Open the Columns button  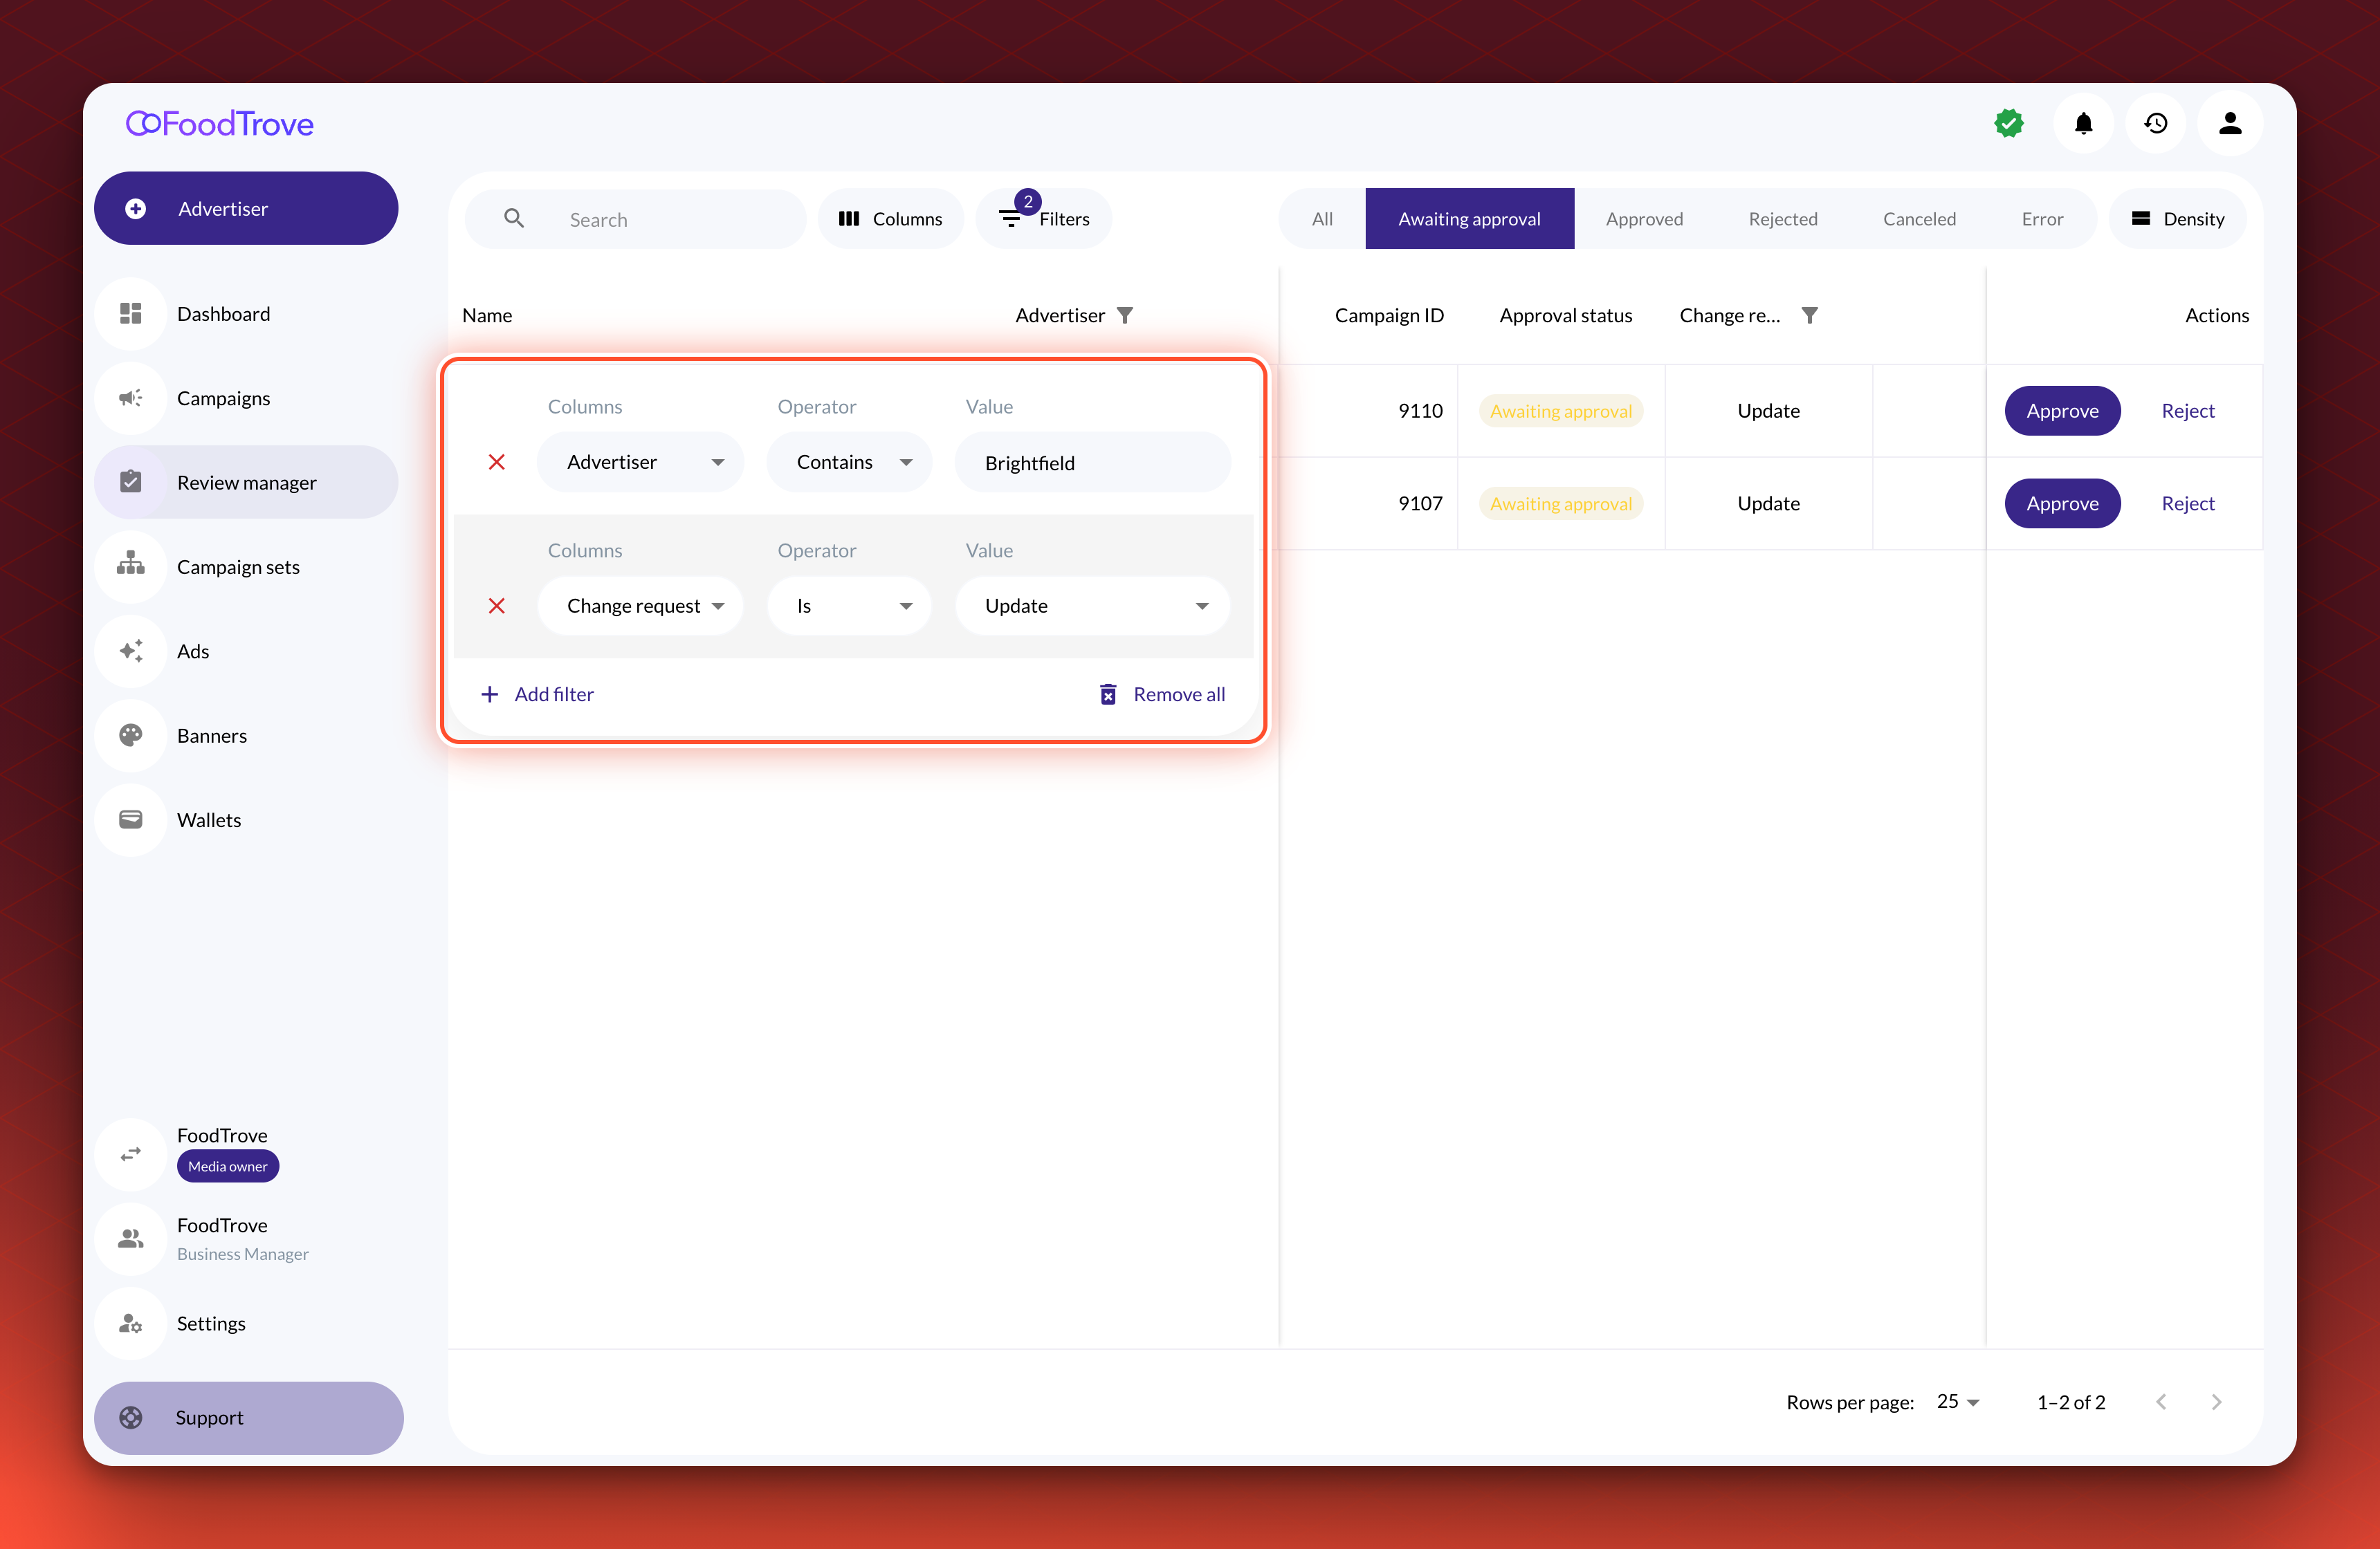tap(891, 219)
